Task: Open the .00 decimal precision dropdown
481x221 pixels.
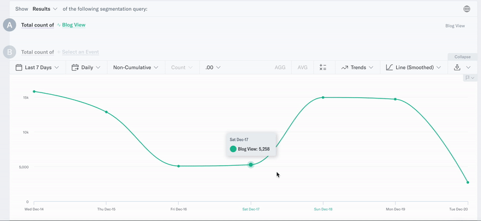Action: tap(213, 67)
